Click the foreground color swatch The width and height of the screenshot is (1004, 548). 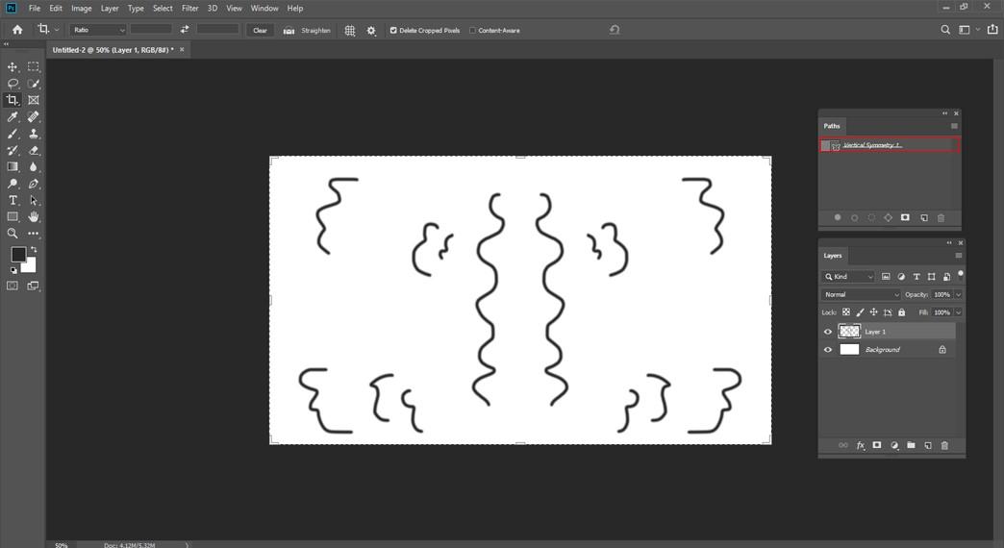click(18, 254)
